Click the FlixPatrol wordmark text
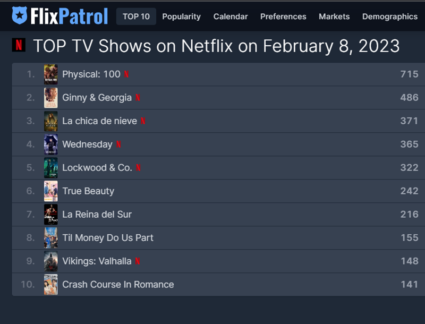Viewport: 425px width, 324px height. pos(69,16)
